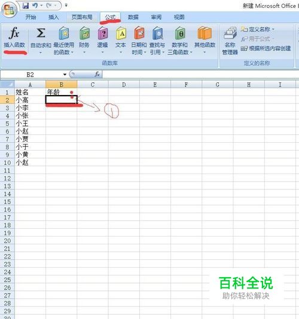The width and height of the screenshot is (299, 319).
Task: Select the cell containing 小贾
Action: [30, 139]
